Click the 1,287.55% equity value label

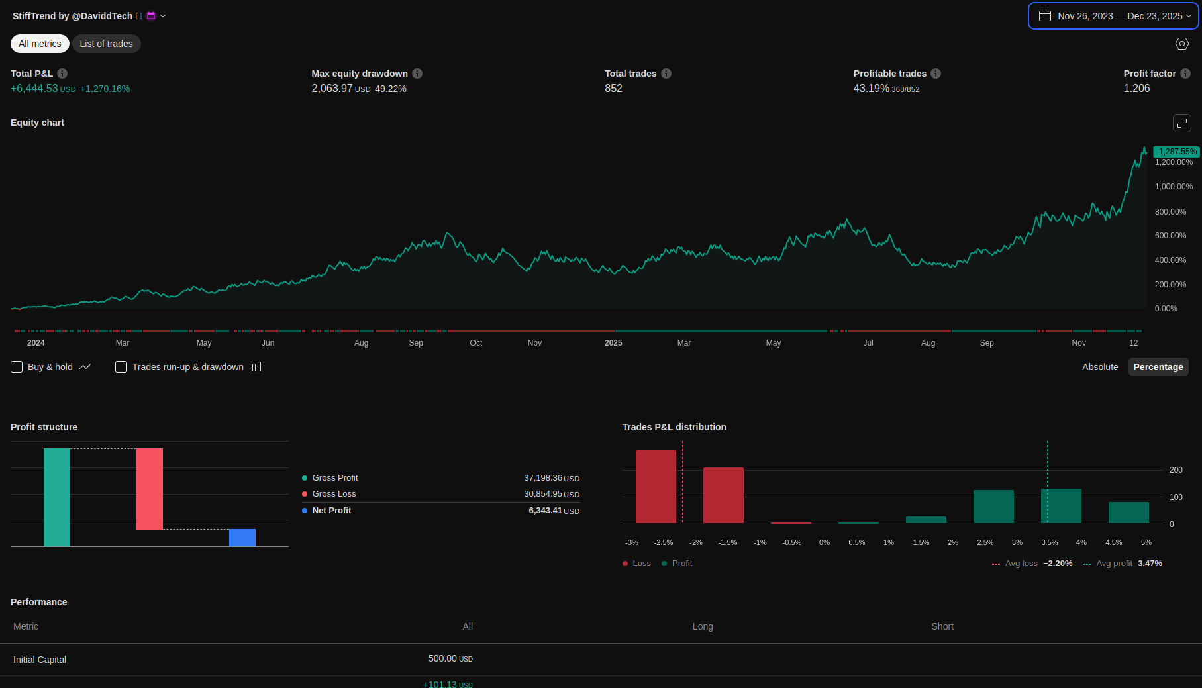1176,152
